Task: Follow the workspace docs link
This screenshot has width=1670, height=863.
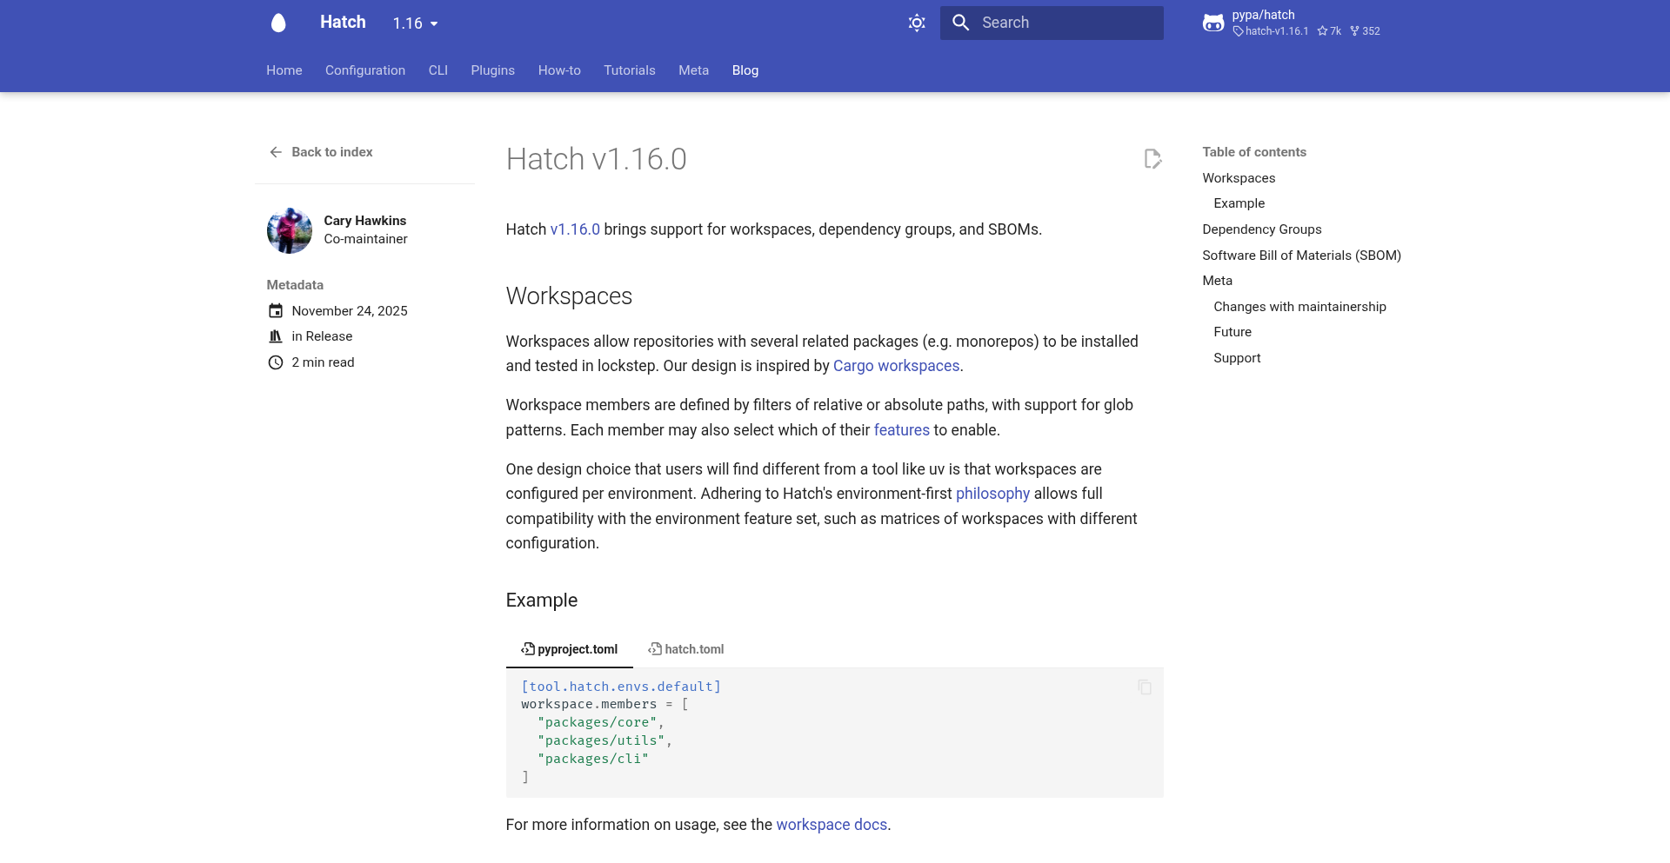Action: [x=831, y=825]
